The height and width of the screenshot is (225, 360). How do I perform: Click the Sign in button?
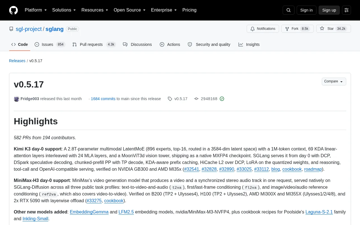[x=306, y=10]
